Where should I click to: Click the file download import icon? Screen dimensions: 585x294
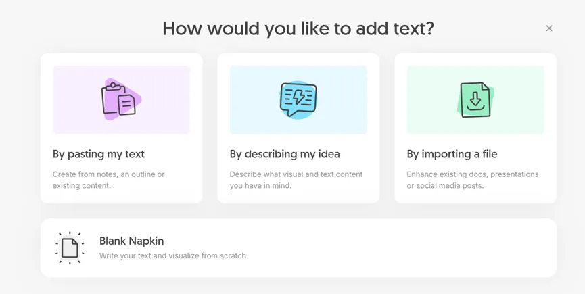[x=475, y=100]
